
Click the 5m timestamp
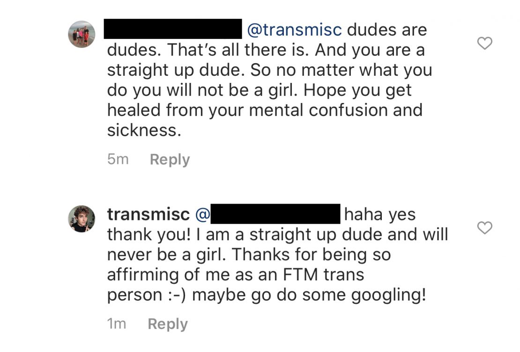click(118, 160)
